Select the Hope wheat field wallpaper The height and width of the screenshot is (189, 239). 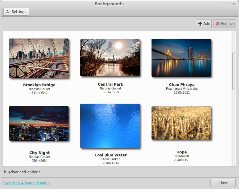pos(181,123)
